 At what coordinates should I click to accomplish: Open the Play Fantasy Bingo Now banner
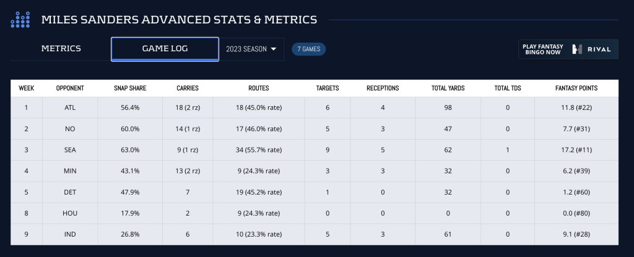[x=568, y=49]
